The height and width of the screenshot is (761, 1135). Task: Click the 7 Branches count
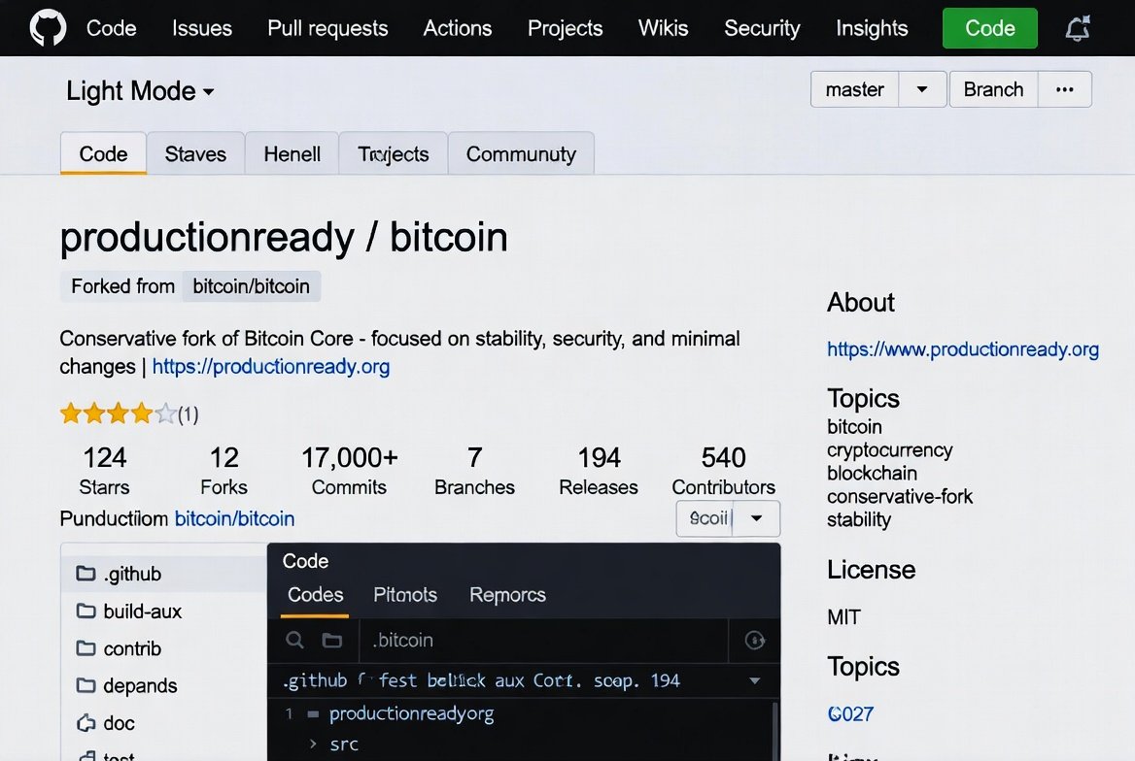tap(474, 471)
